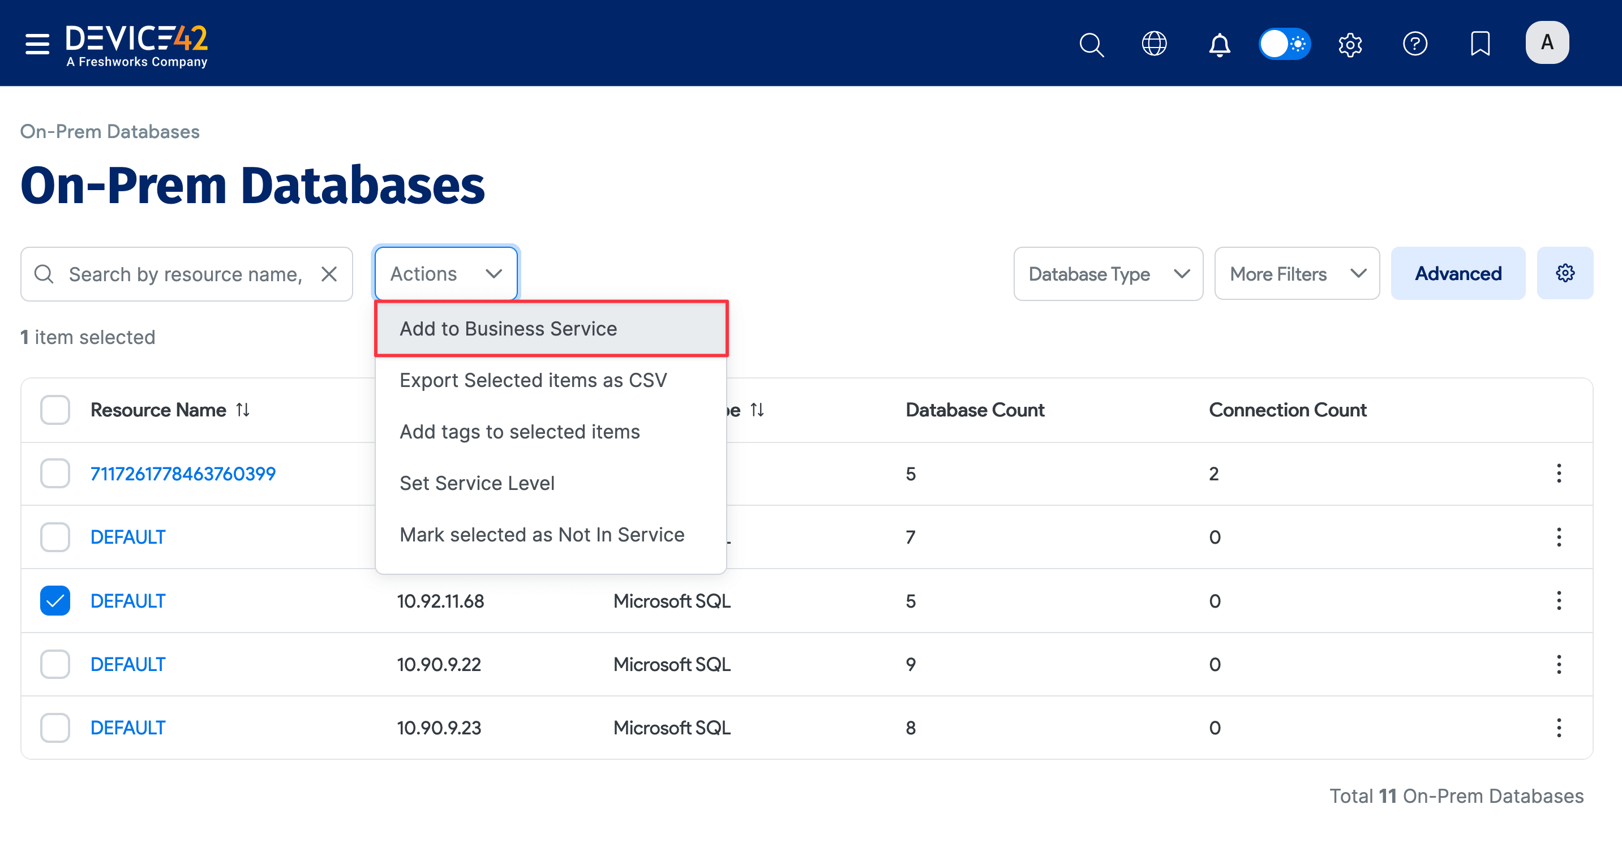1622x860 pixels.
Task: Open the globe language icon
Action: [1154, 44]
